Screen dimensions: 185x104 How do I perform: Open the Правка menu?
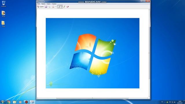point(43,4)
